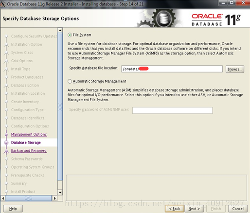
Task: Click sidebar scroll left arrow
Action: pyautogui.click(x=3, y=198)
